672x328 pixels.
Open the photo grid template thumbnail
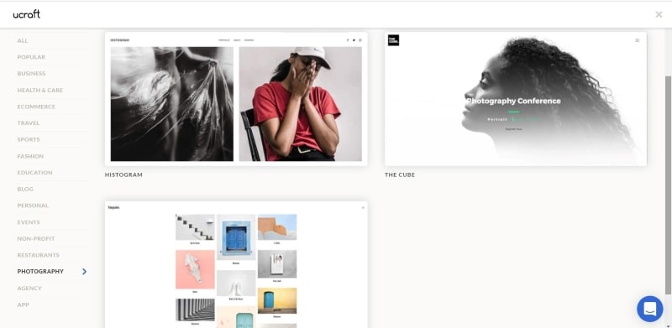click(236, 264)
